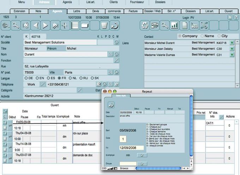Open Groupe picker in Repeat window
240x175 pixels.
point(142,164)
